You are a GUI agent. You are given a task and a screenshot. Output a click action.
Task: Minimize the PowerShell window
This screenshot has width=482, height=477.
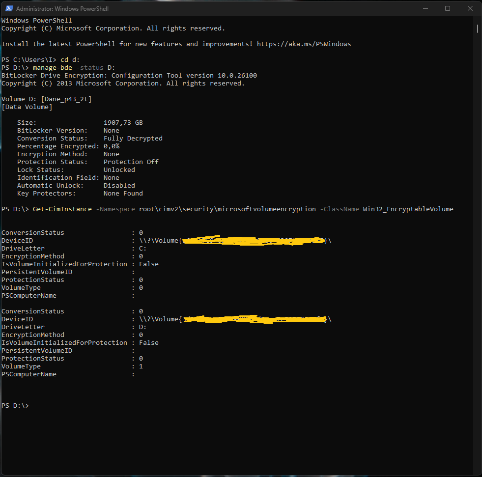click(425, 9)
